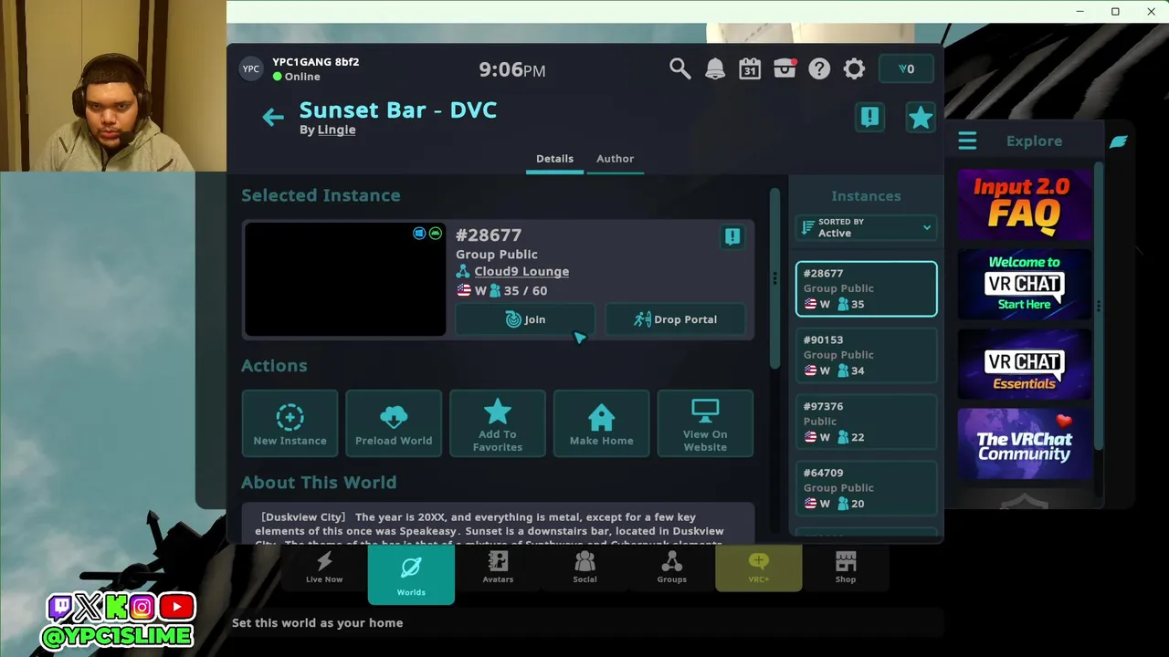
Task: Click Make Home action
Action: coord(601,423)
